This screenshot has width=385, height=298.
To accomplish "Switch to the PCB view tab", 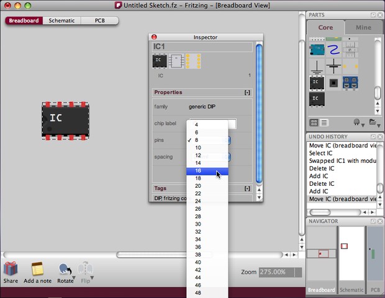I will 100,20.
